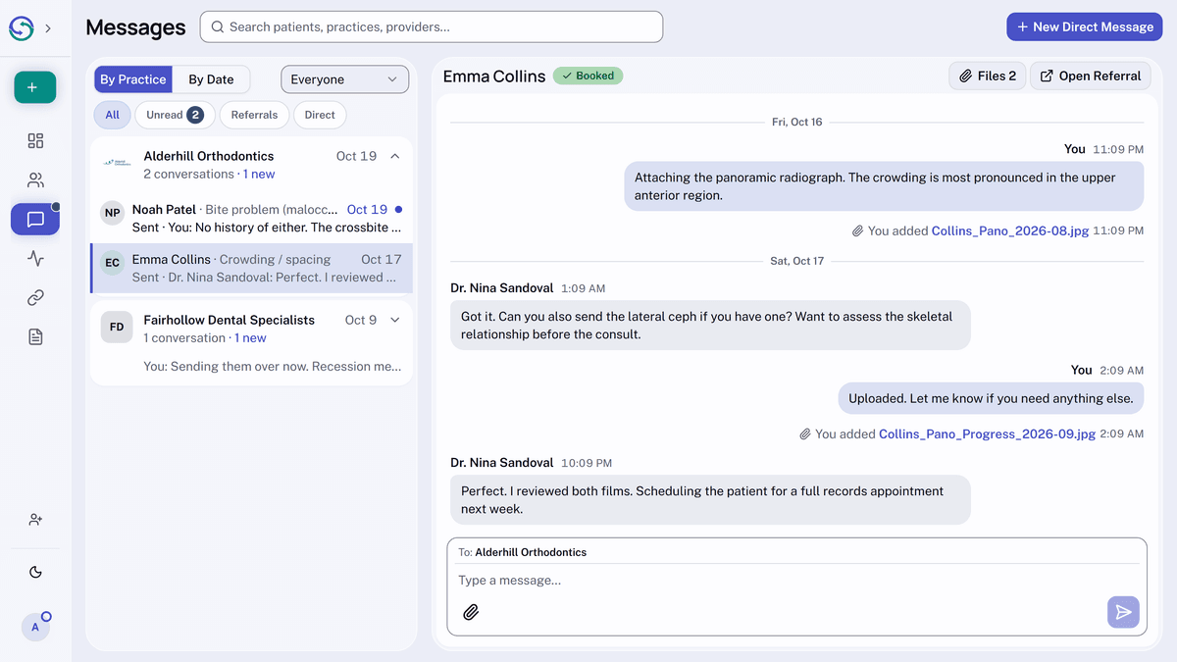The height and width of the screenshot is (662, 1177).
Task: Select the Direct filter tab
Action: (320, 115)
